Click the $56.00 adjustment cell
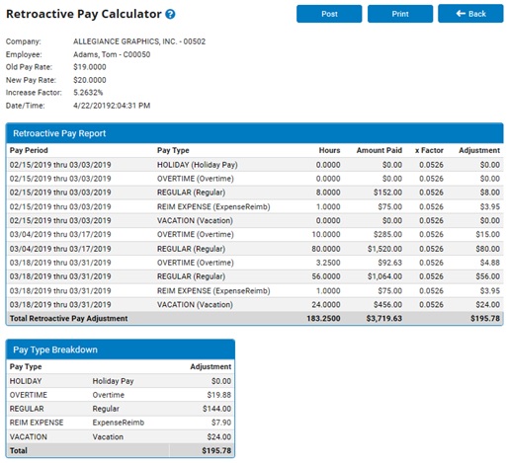507x463 pixels. (x=488, y=276)
